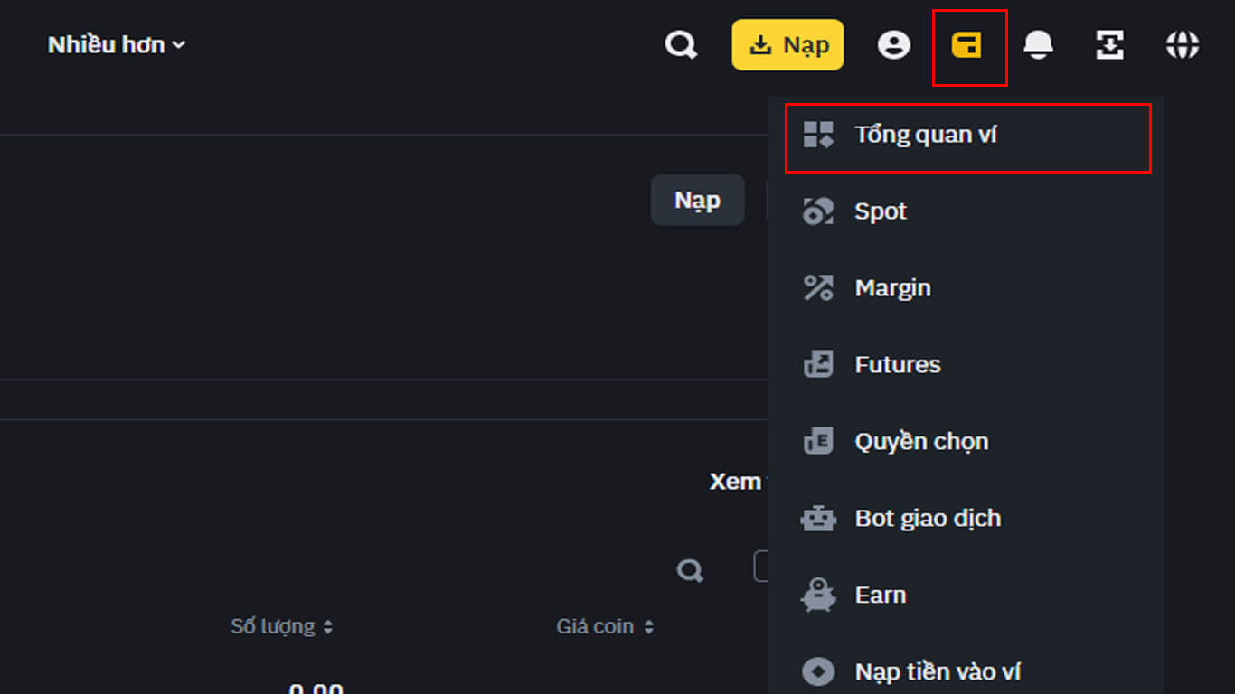Click the piggy bank icon beside Earn
The height and width of the screenshot is (694, 1235).
(819, 594)
